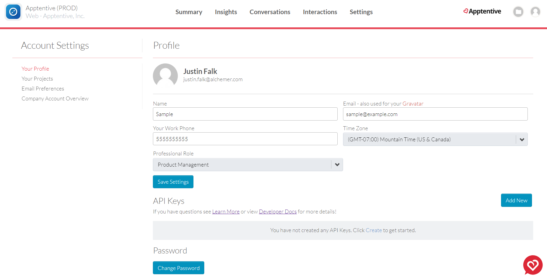Click the Name input field
547x276 pixels.
[x=245, y=114]
